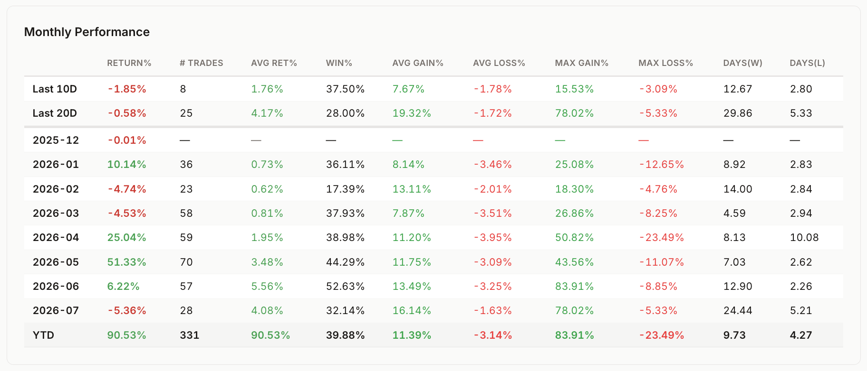This screenshot has width=867, height=371.
Task: Select the DAYS(L) column header
Action: [x=807, y=63]
